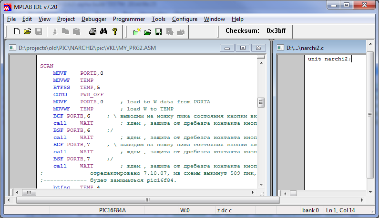The image size is (379, 218).
Task: Open the Window menu
Action: [x=215, y=19]
